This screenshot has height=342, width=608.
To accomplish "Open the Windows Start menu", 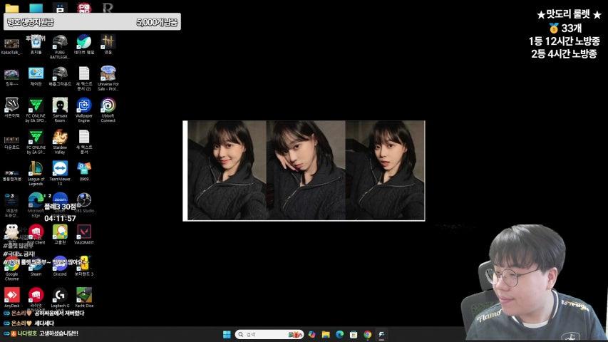I will tap(227, 334).
